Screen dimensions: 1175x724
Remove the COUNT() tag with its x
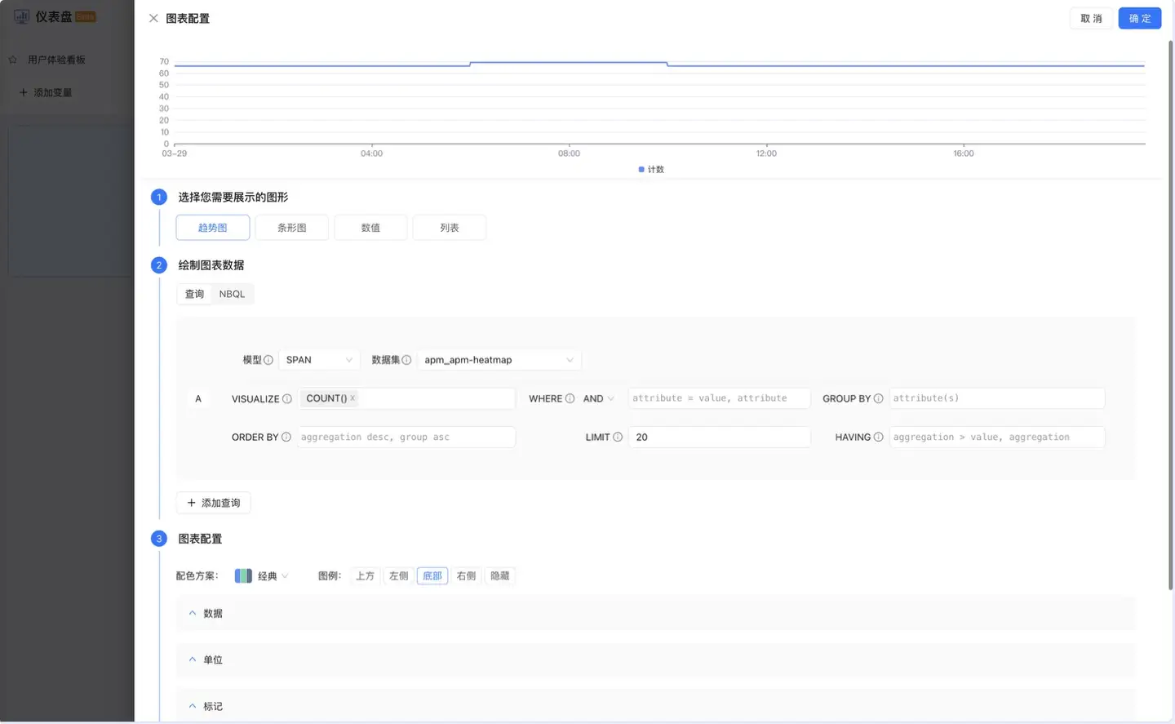[x=352, y=398]
